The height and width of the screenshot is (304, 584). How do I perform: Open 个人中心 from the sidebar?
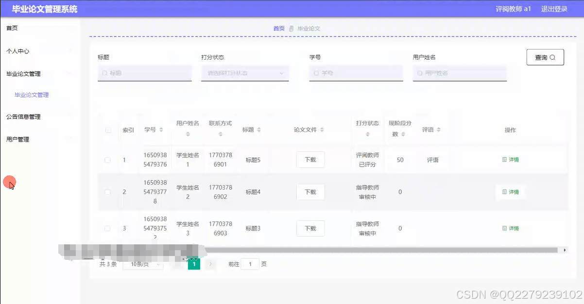(18, 51)
